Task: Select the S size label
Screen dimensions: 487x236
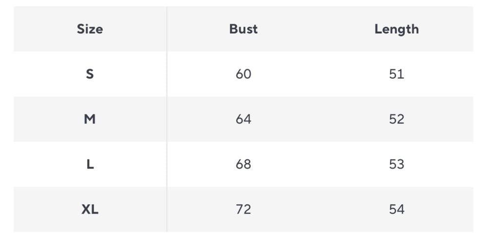Action: coord(90,74)
